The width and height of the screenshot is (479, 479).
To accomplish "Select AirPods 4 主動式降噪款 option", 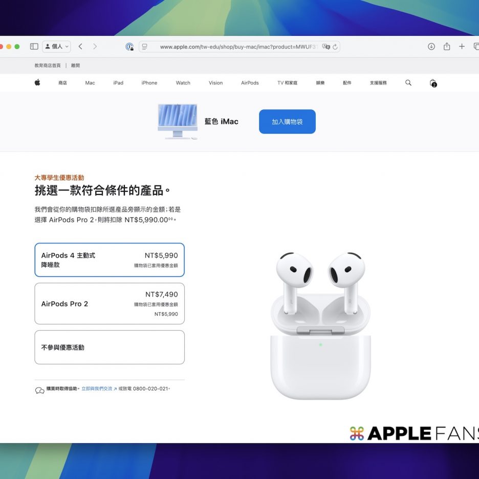I will 110,260.
